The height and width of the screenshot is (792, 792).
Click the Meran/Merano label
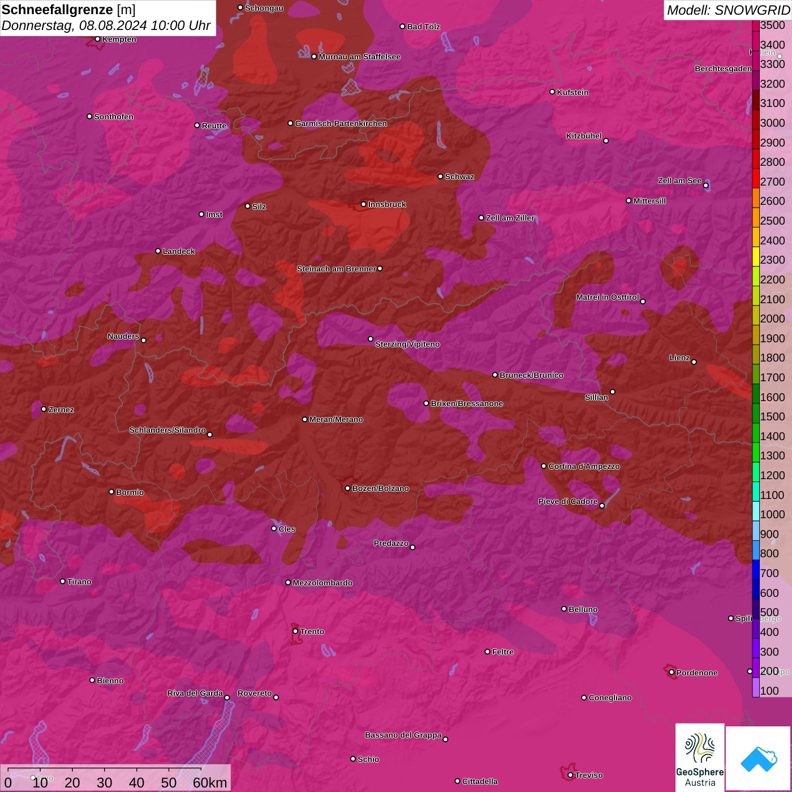[x=336, y=419]
